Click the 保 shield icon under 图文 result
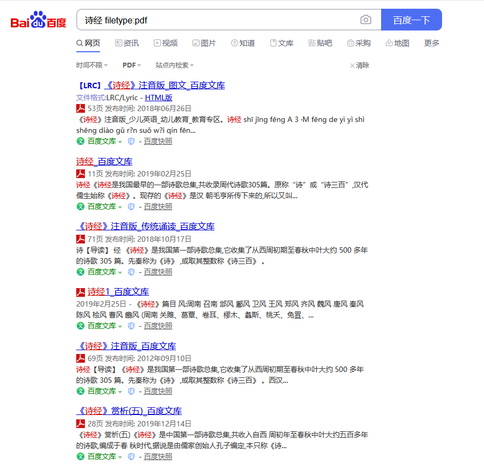Viewport: 484px width, 464px height. [131, 141]
